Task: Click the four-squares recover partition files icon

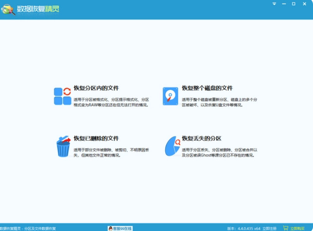Action: click(x=63, y=96)
